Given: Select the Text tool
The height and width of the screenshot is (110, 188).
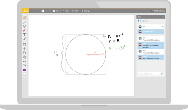Looking at the screenshot, I should click(24, 35).
